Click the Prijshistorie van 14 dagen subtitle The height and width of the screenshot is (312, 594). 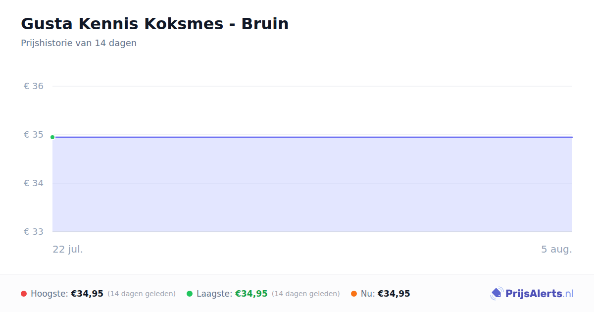[x=79, y=43]
